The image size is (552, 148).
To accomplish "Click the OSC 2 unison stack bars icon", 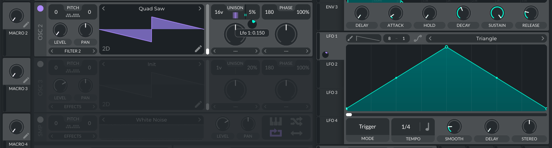I will click(x=235, y=15).
